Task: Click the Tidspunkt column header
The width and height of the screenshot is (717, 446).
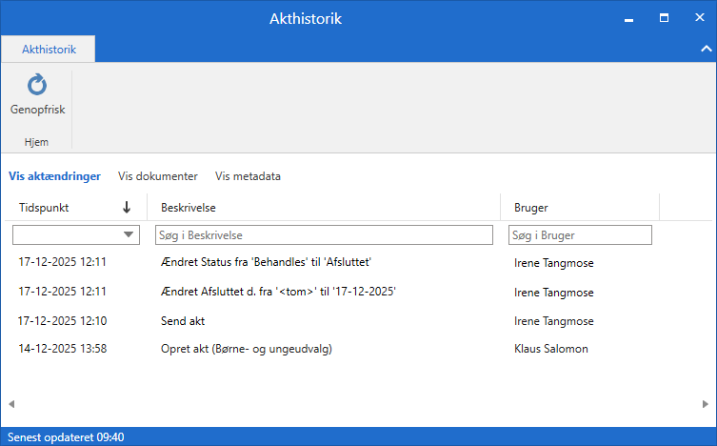Action: [45, 208]
